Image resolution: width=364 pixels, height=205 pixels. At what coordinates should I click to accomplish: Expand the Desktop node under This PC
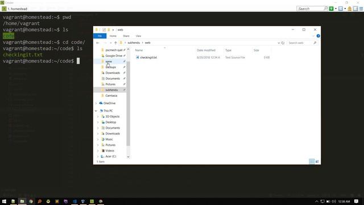pyautogui.click(x=98, y=122)
